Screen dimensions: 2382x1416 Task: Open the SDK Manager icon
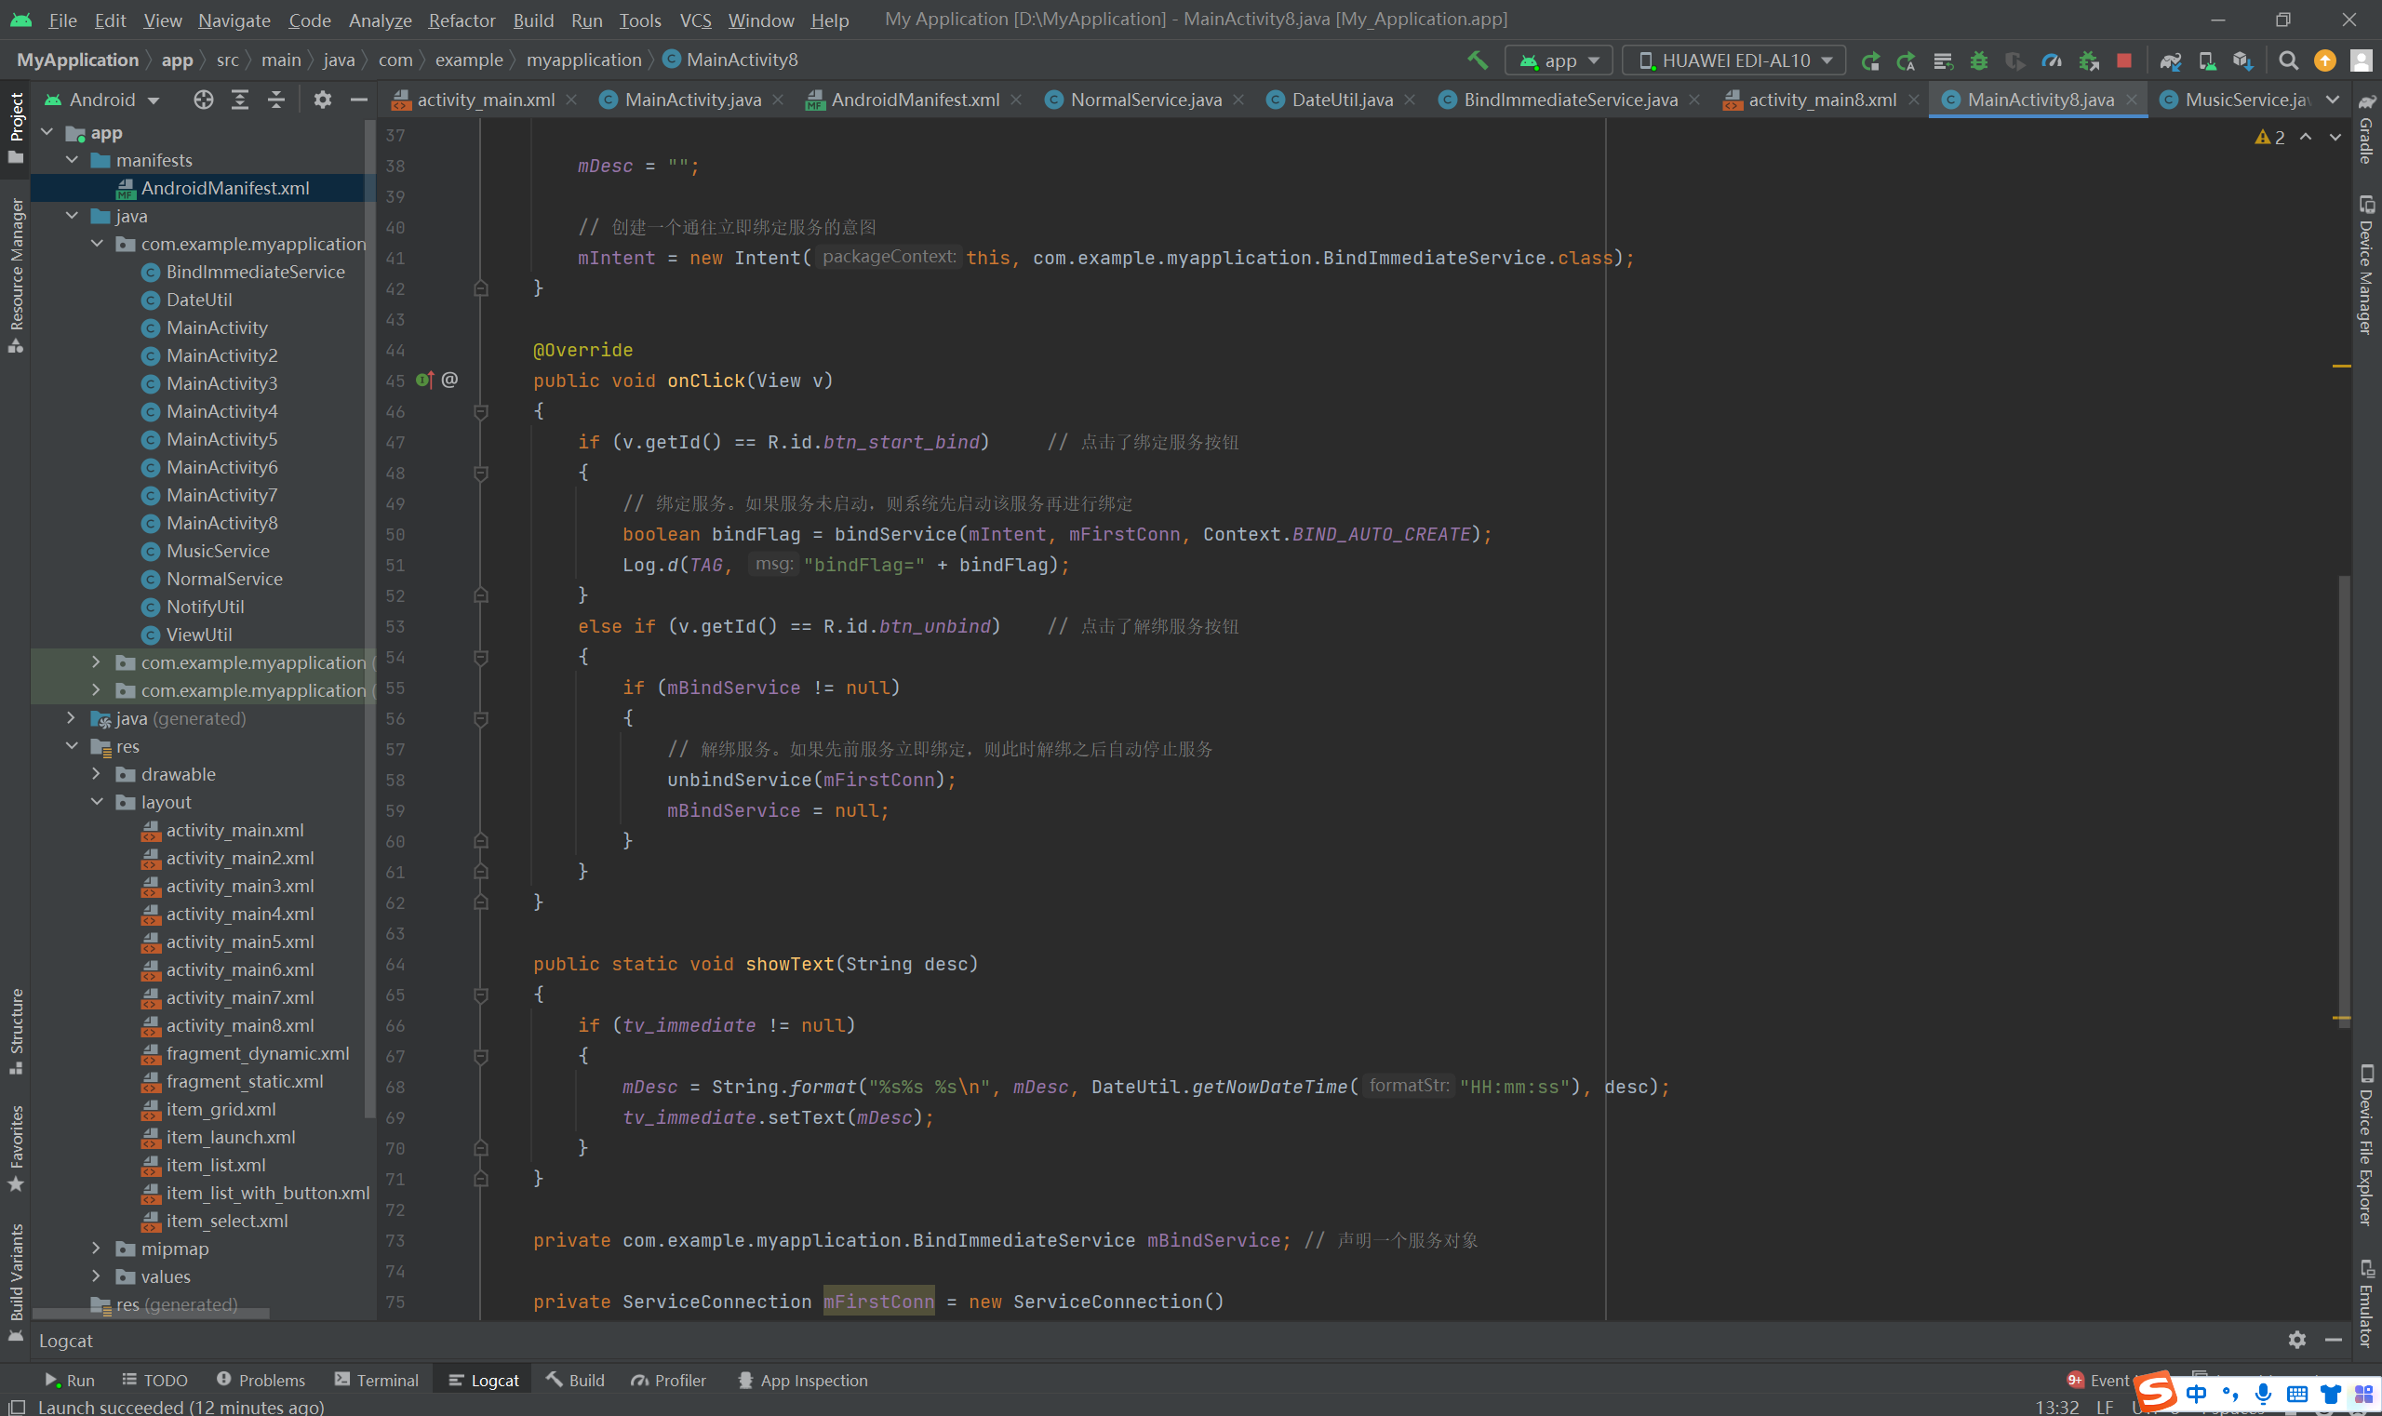(x=2242, y=60)
